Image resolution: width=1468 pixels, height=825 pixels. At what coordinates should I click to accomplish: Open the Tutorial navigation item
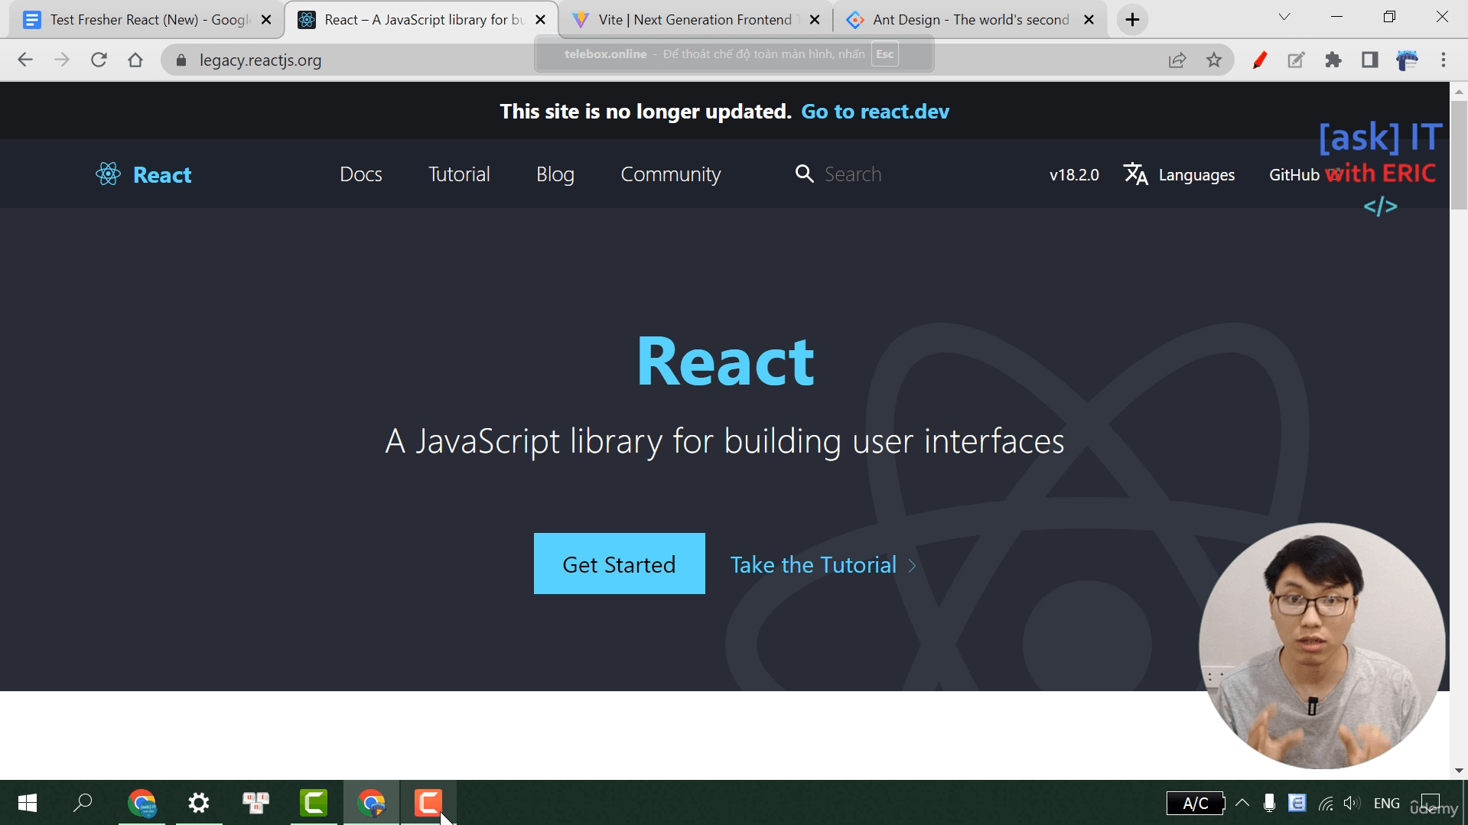459,174
